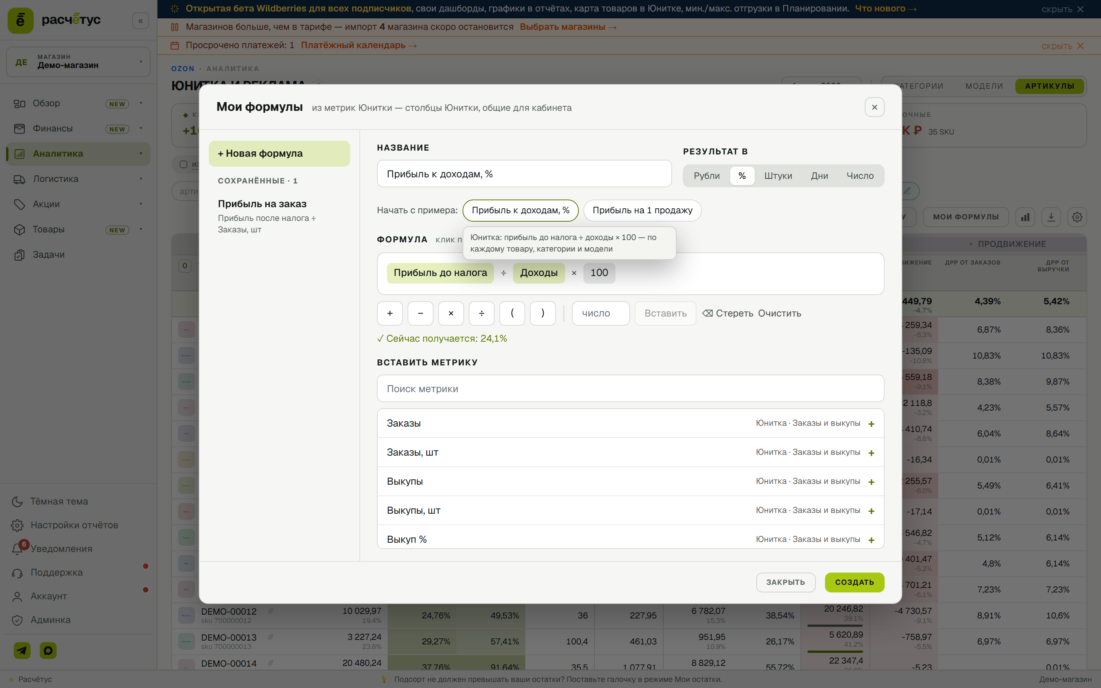The width and height of the screenshot is (1101, 688).
Task: Expand the Товары menu section
Action: coord(141,229)
